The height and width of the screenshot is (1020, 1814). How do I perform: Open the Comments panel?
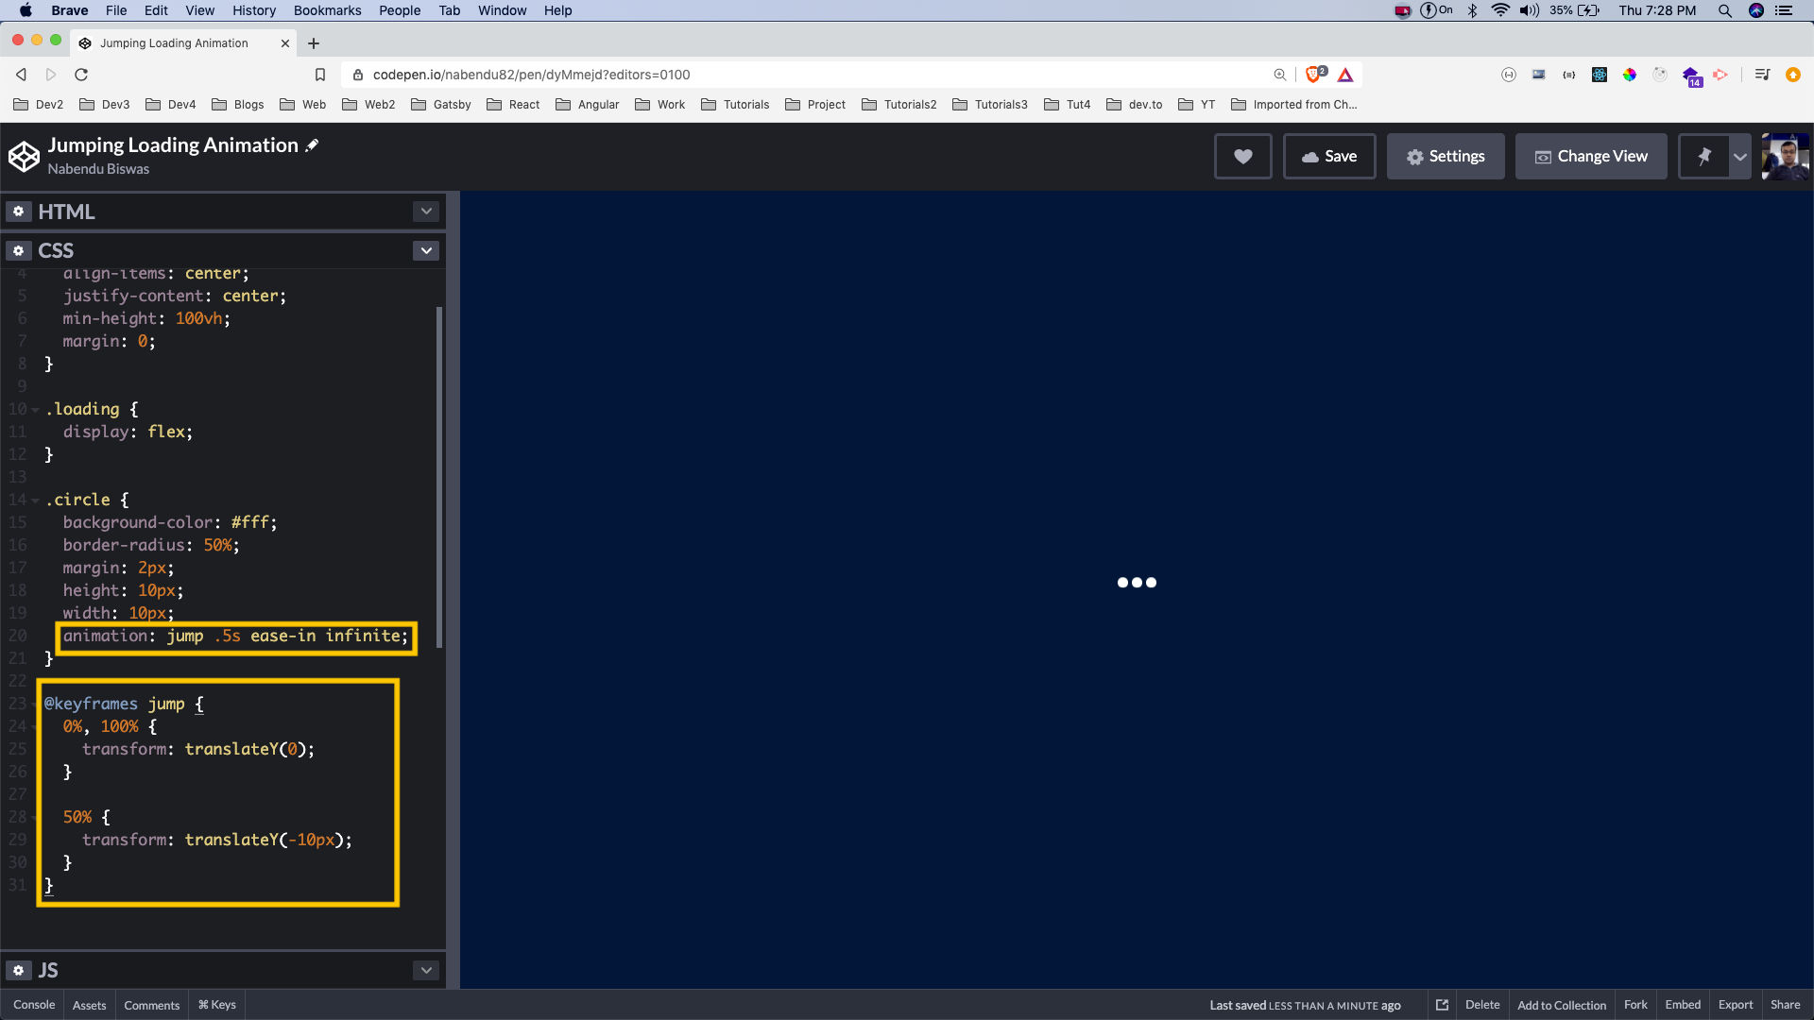[x=151, y=1005]
